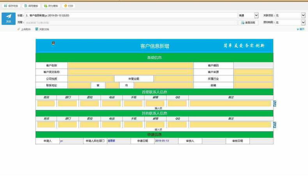Open the 关联项目 dropdown
The image size is (308, 176).
coord(290,15)
